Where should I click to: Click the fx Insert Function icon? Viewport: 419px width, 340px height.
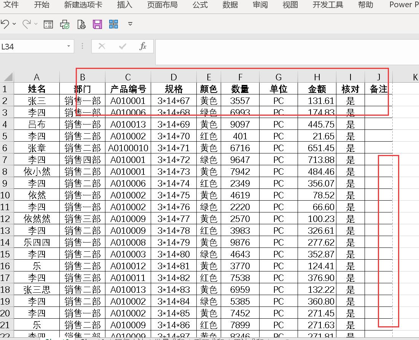pos(143,46)
